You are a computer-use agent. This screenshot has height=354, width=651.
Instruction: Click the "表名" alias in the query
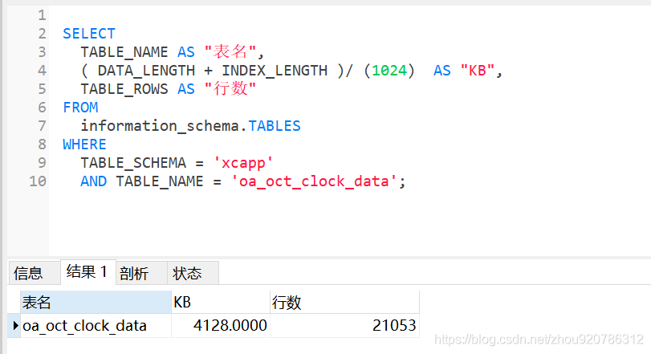tap(230, 52)
